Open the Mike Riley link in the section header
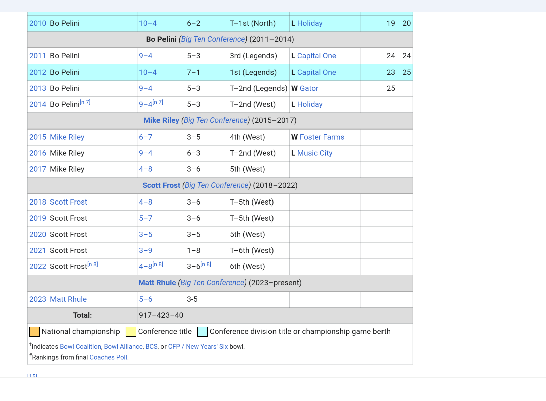This screenshot has height=401, width=546. coord(161,120)
